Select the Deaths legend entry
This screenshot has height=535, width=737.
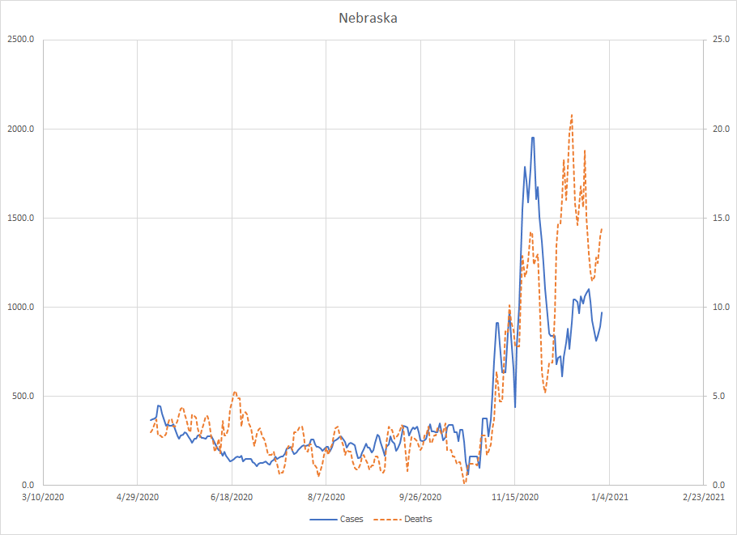point(418,519)
